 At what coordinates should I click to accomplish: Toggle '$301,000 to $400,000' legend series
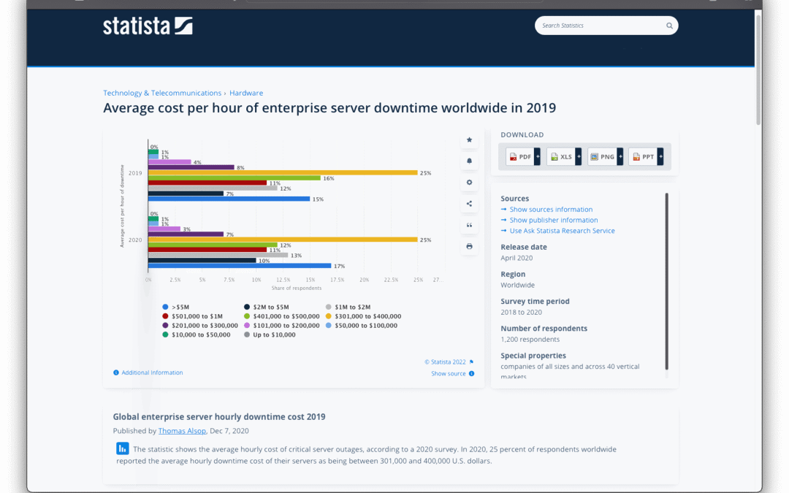364,316
